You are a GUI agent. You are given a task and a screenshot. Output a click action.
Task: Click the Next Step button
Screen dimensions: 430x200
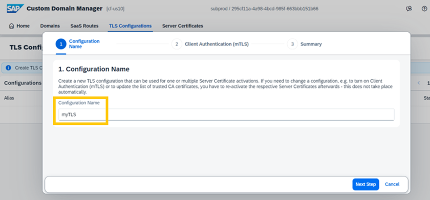[365, 184]
